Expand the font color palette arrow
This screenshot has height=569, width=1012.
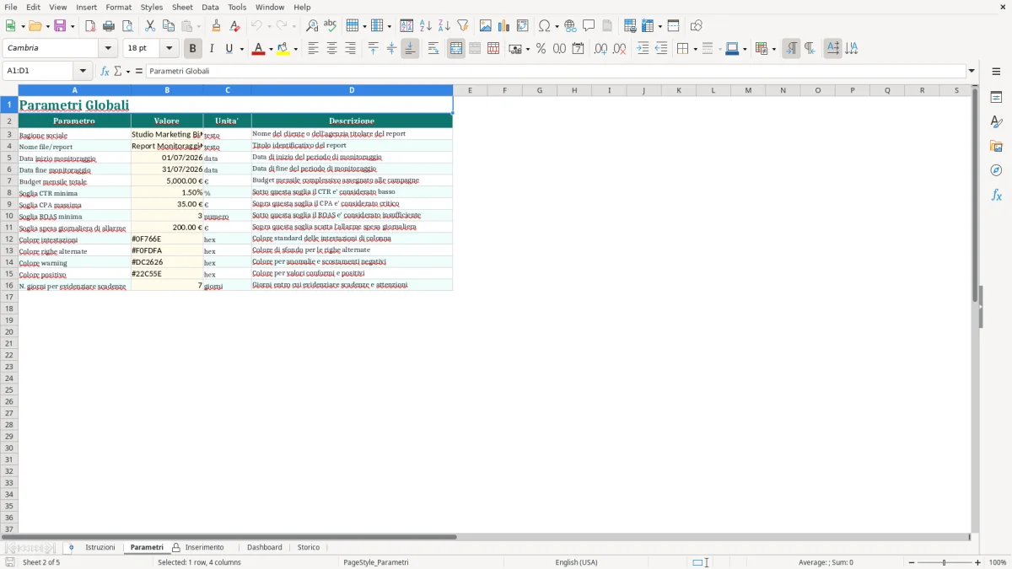coord(271,49)
